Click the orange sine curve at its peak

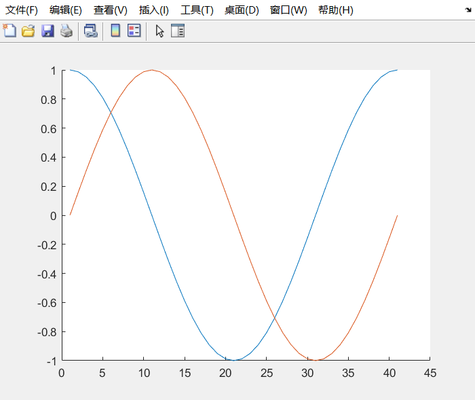pos(152,70)
